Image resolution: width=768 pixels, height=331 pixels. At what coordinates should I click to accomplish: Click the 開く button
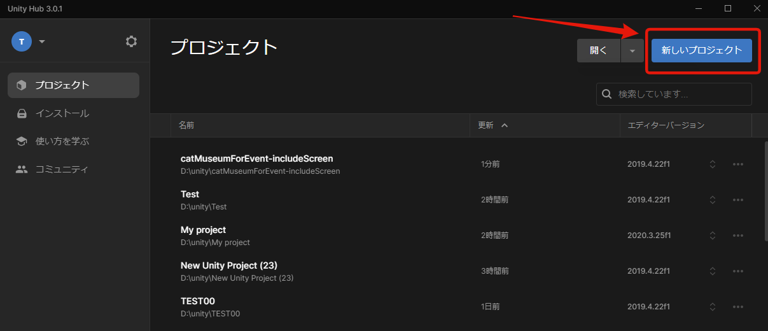pos(599,50)
